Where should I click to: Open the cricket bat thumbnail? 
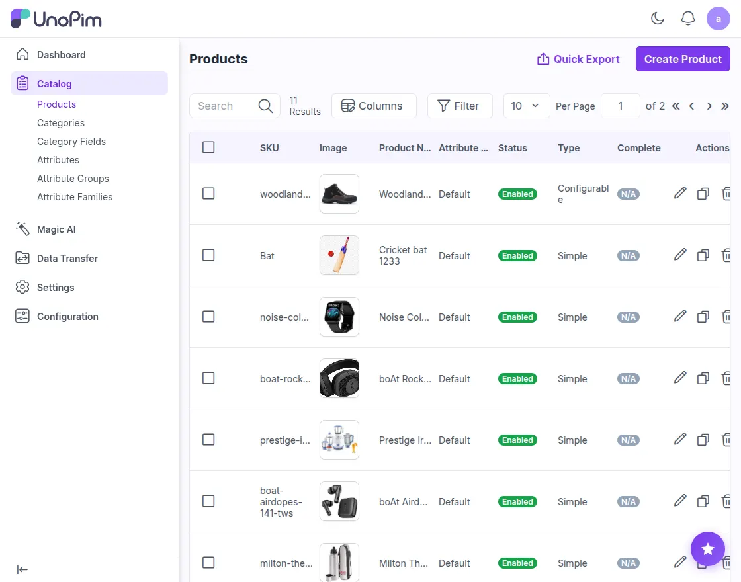(x=339, y=255)
